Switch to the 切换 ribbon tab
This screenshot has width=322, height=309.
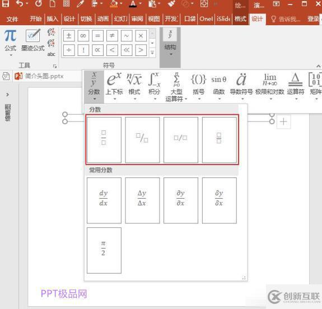(x=86, y=19)
